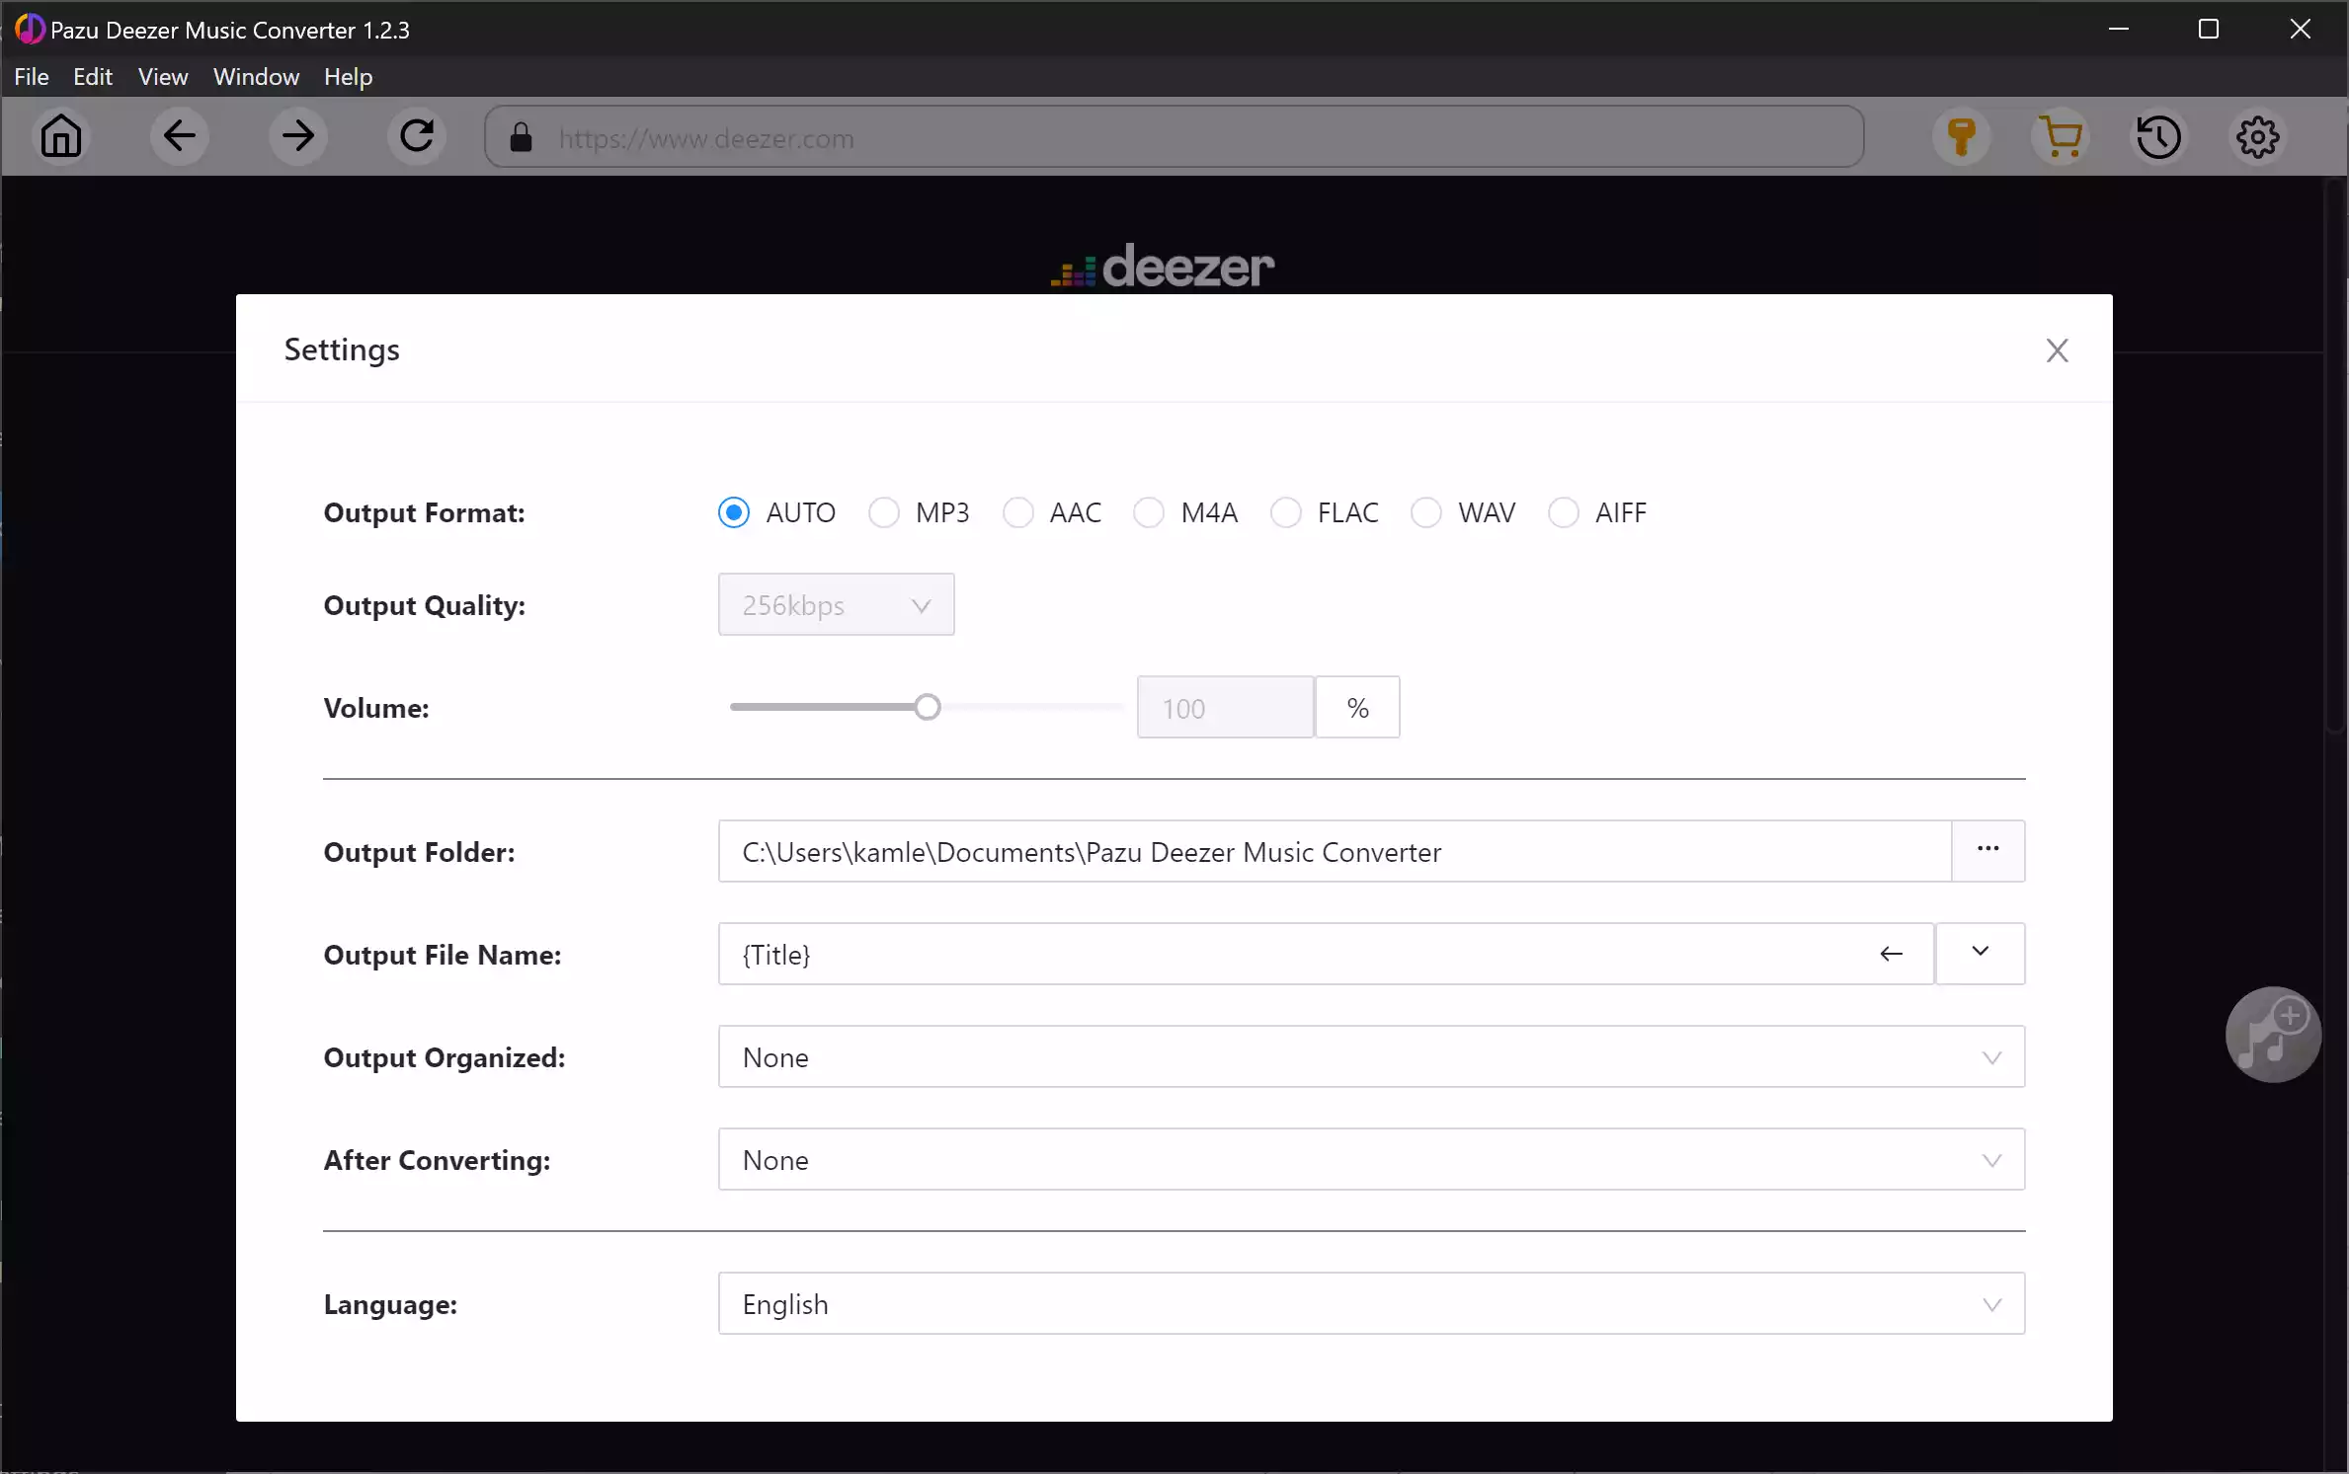
Task: Select WAV output format
Action: [1426, 512]
